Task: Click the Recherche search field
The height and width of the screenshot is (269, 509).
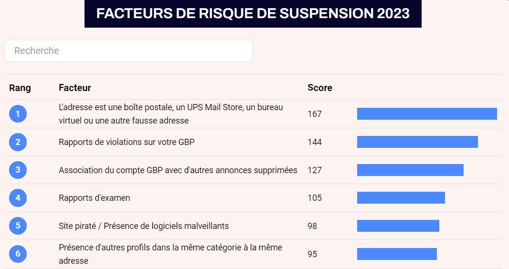Action: [128, 51]
